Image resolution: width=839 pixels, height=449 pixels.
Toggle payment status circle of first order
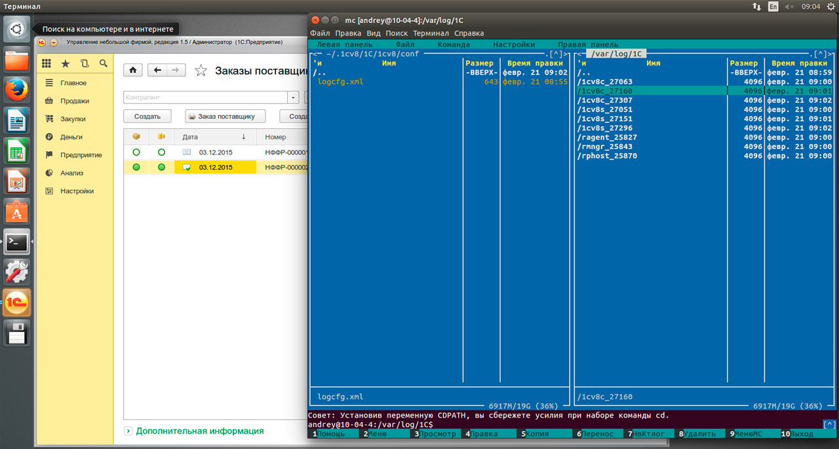pyautogui.click(x=161, y=152)
